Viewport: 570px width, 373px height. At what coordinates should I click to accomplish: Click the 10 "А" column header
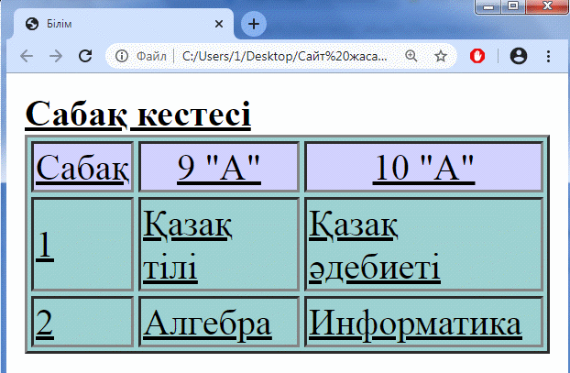pyautogui.click(x=424, y=167)
